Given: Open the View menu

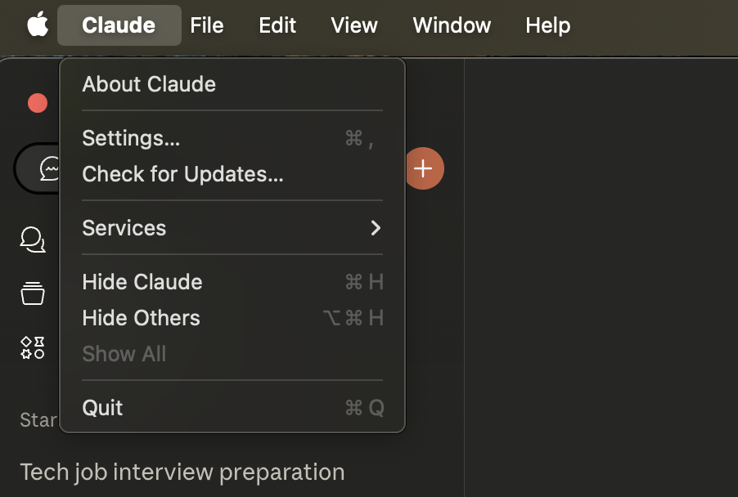Looking at the screenshot, I should coord(353,25).
